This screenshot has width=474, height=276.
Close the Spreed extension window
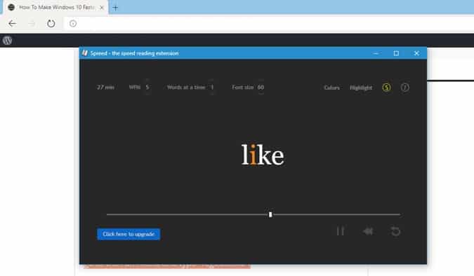[416, 53]
